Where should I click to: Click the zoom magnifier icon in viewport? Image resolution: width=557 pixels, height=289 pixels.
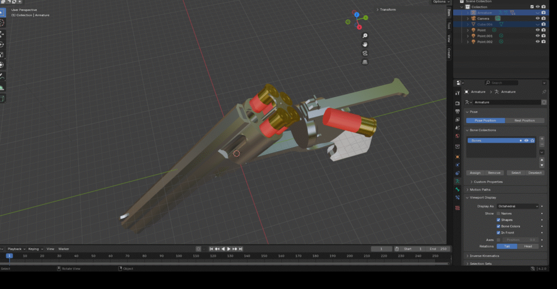(x=365, y=35)
